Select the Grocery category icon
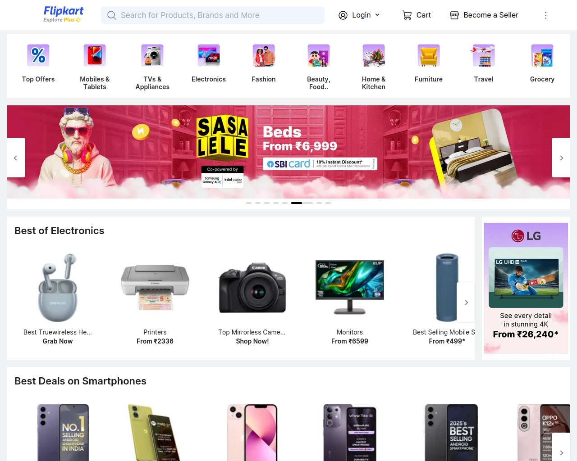The height and width of the screenshot is (461, 577). (x=542, y=55)
